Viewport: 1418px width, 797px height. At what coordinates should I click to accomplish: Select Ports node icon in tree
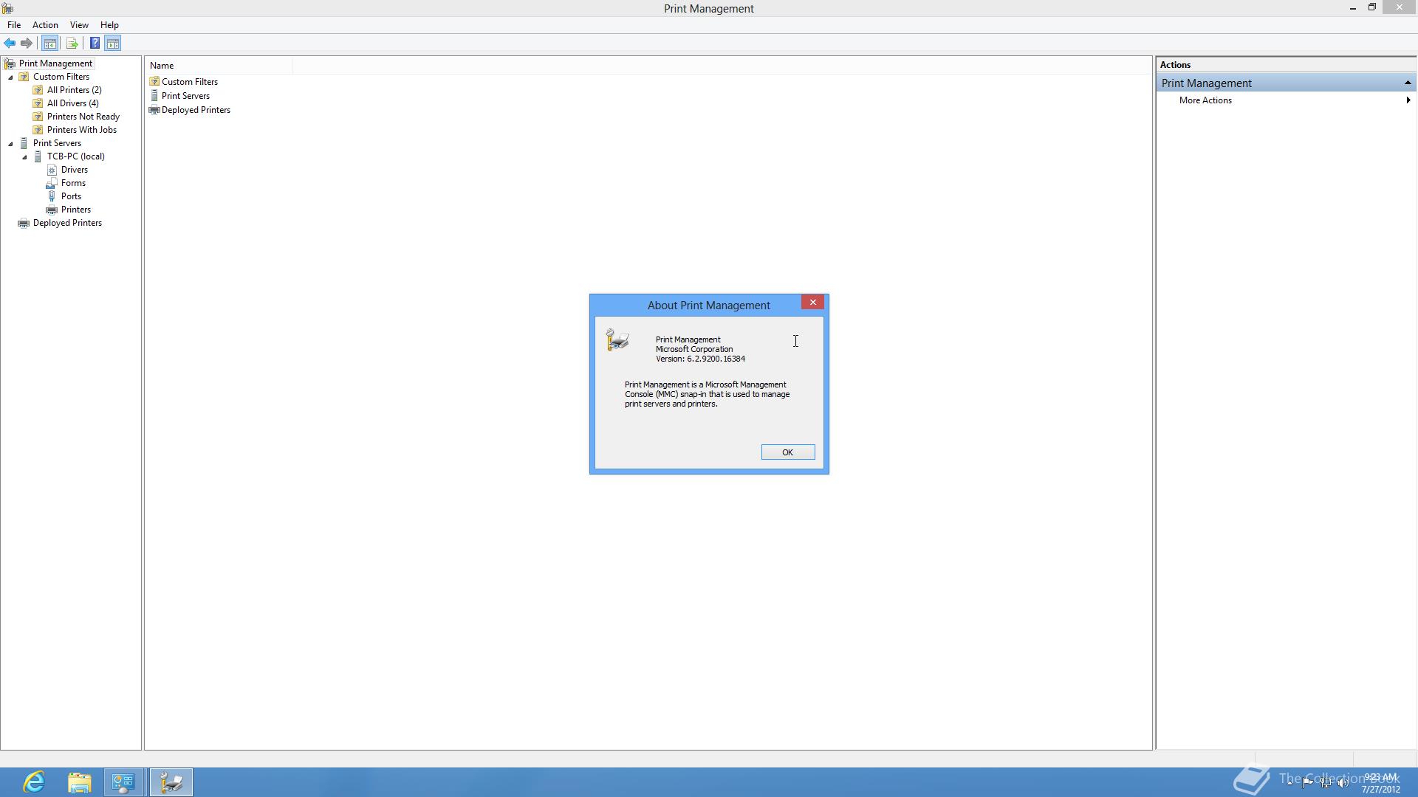(52, 196)
